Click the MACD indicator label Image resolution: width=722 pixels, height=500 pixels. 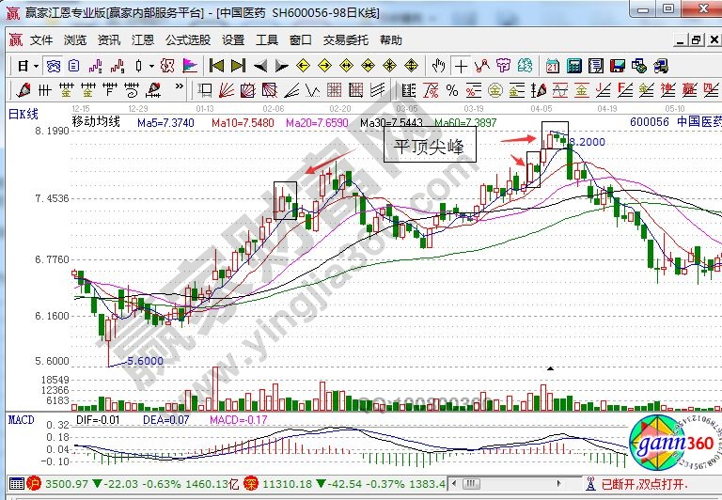21,419
